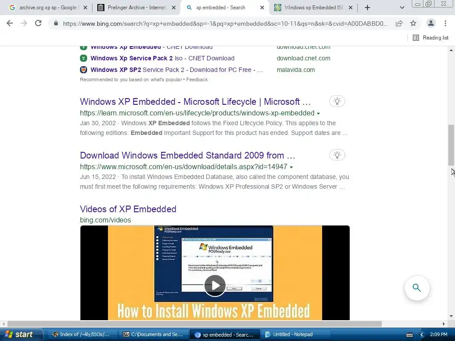Click the malavida.com source text

coord(295,70)
